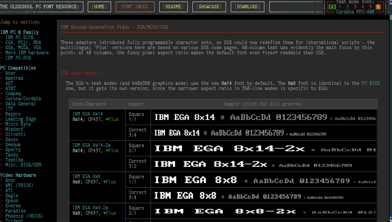Jump to Everex section
Image resolution: width=392 pixels, height=222 pixels.
tap(13, 206)
